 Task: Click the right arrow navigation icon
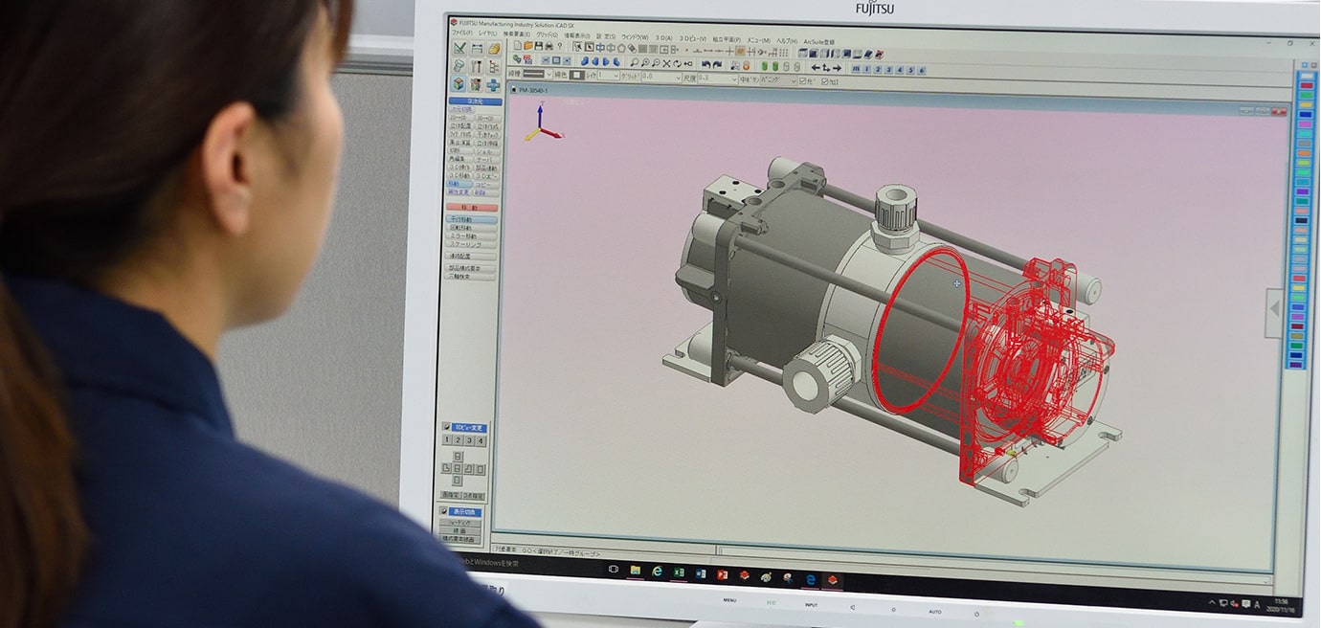837,68
